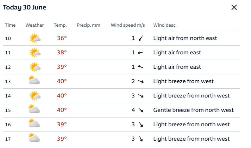This screenshot has width=251, height=148.
Task: Click the wind arrow for hour 17
Action: 141,139
